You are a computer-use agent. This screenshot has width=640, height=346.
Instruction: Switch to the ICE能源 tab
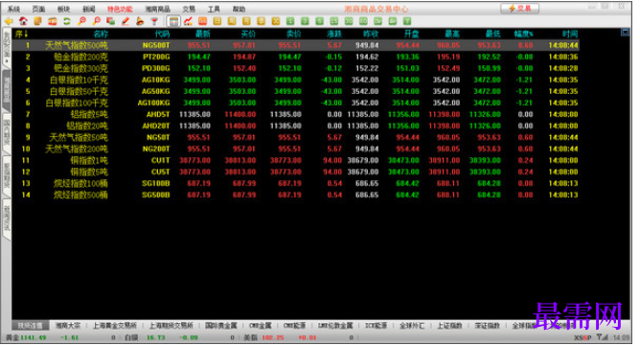[376, 326]
